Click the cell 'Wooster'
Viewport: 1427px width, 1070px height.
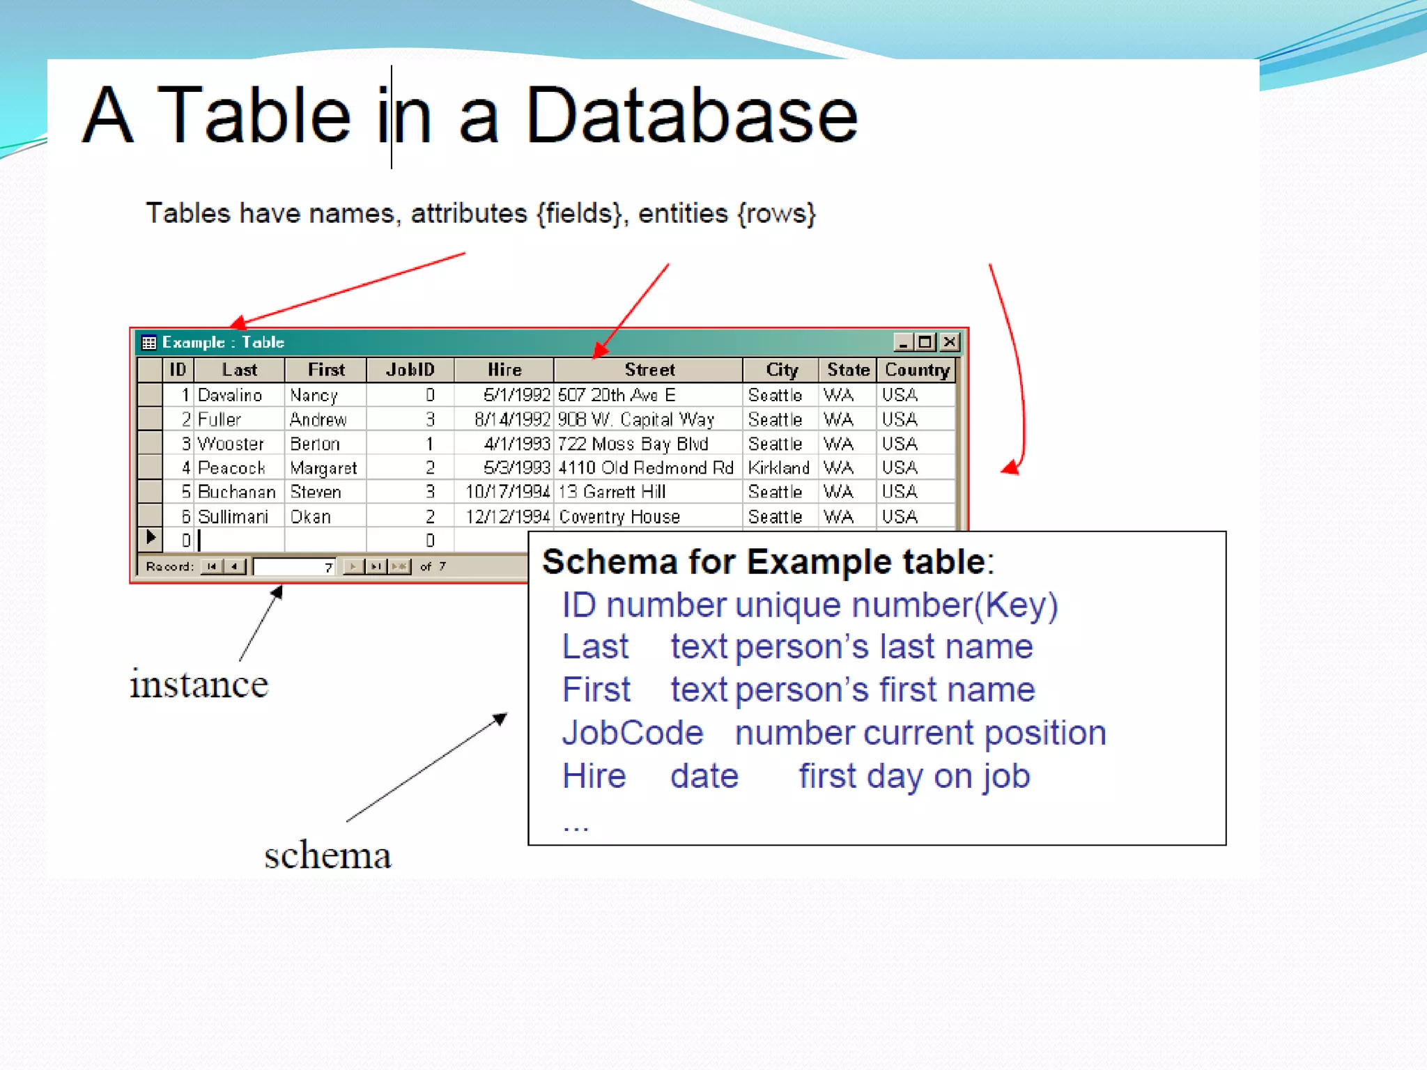[239, 444]
